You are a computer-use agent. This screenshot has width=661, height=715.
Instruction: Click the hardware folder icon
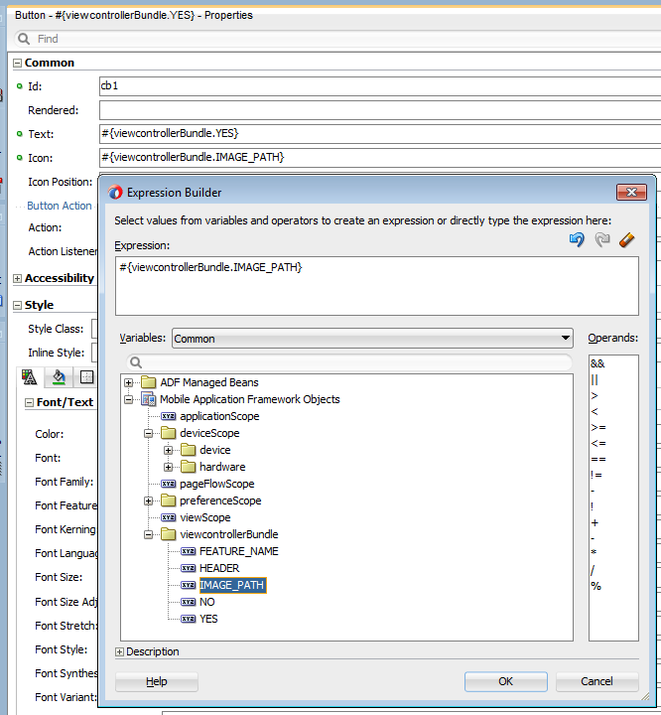[188, 467]
